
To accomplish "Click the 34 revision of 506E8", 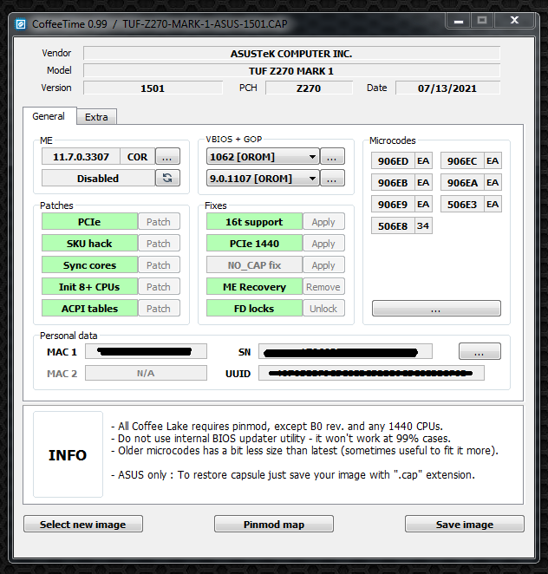I will (x=423, y=225).
